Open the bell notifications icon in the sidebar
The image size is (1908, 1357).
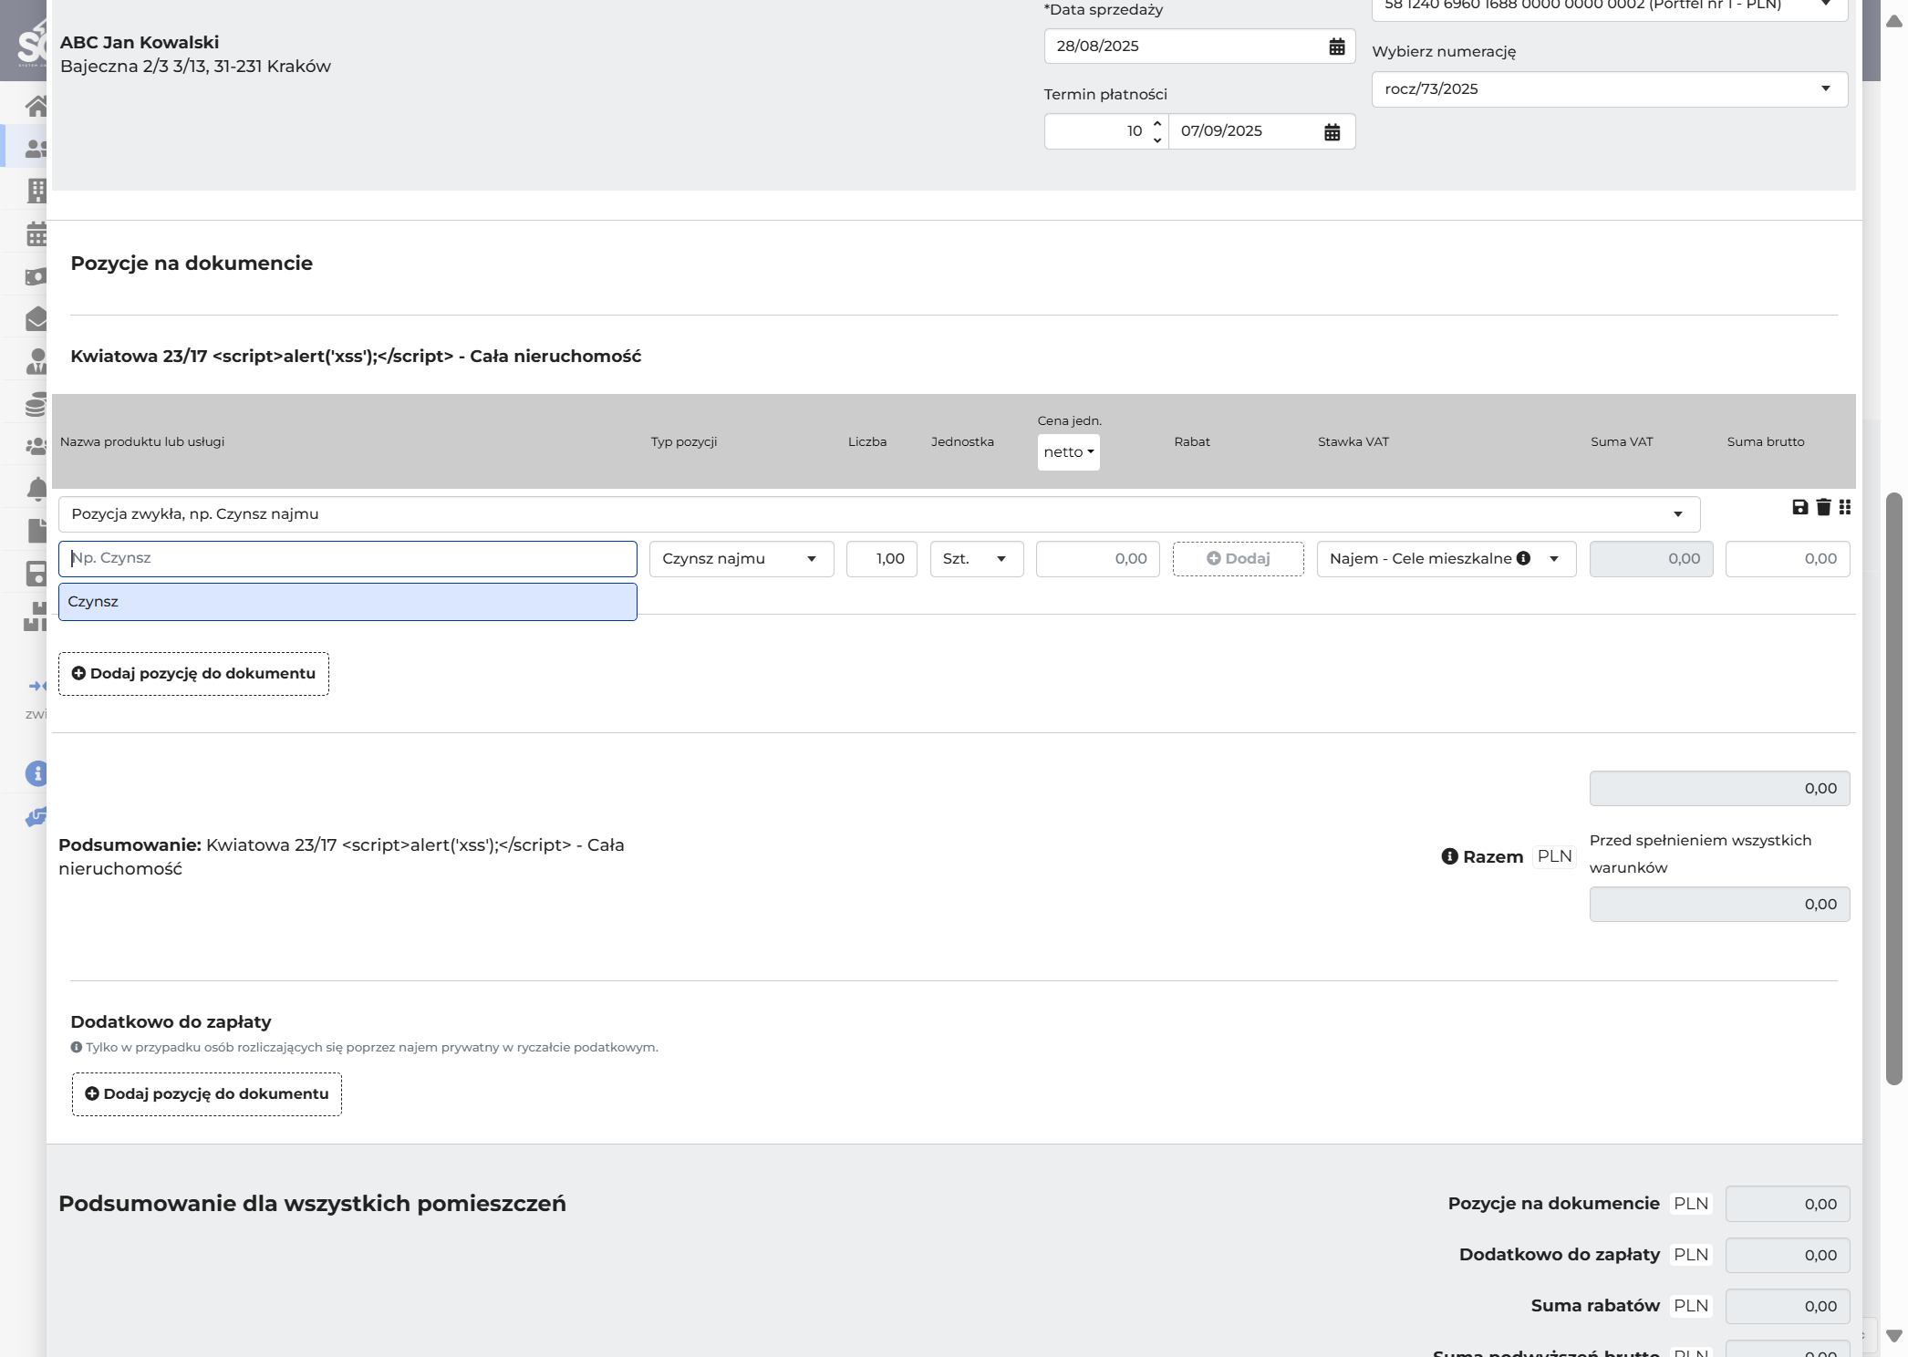[x=36, y=489]
